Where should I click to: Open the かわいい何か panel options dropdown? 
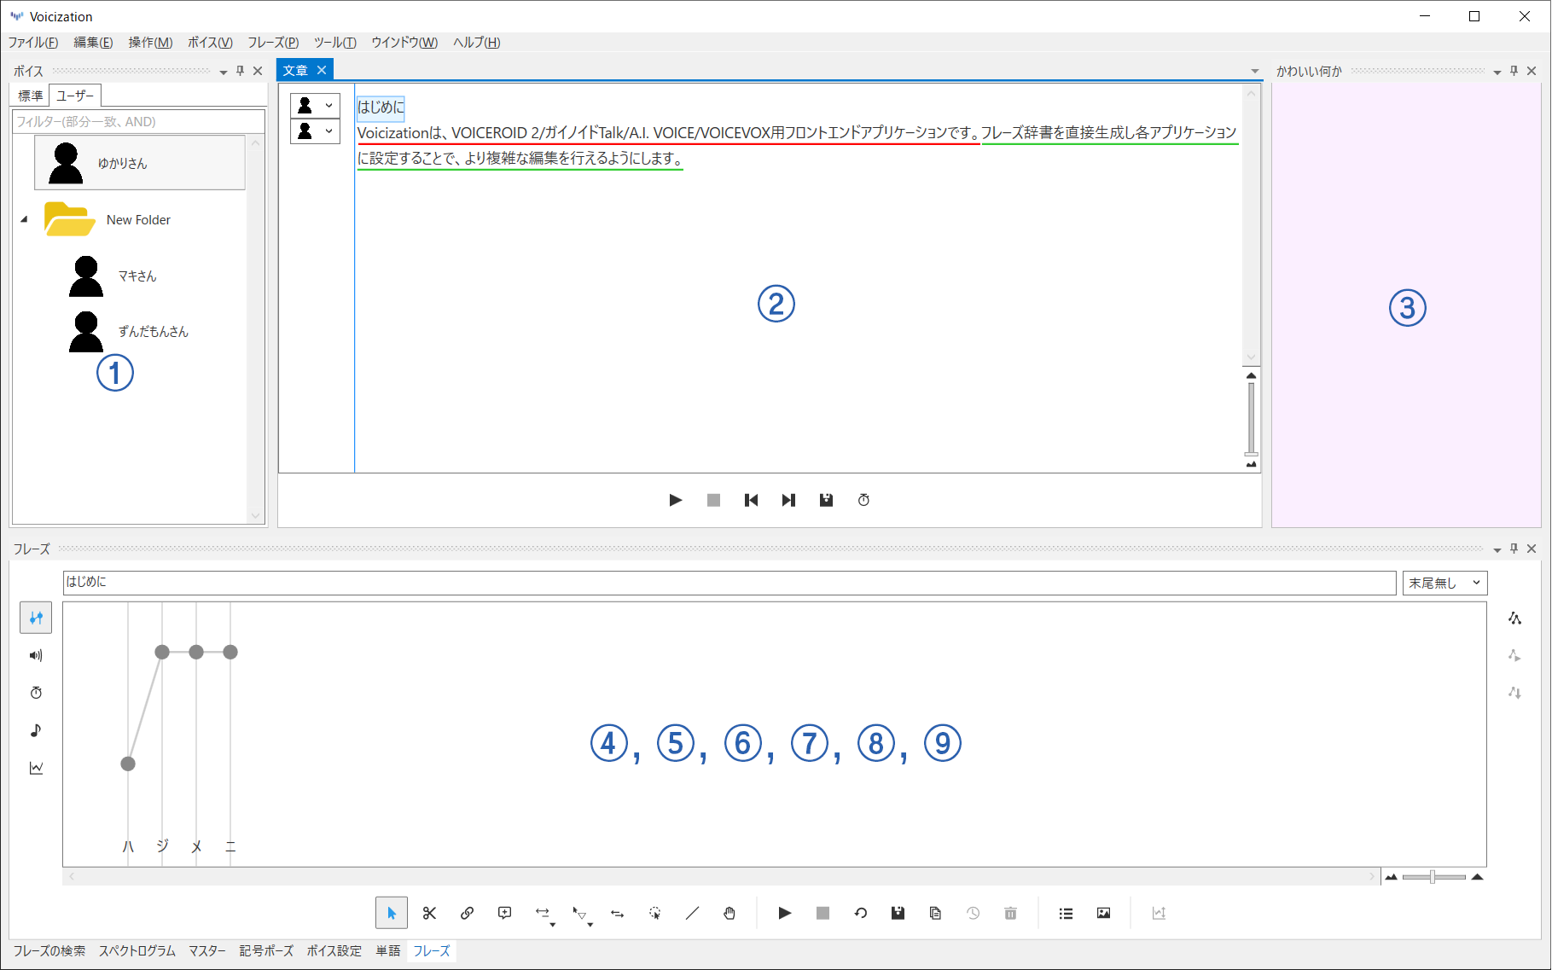pyautogui.click(x=1497, y=72)
